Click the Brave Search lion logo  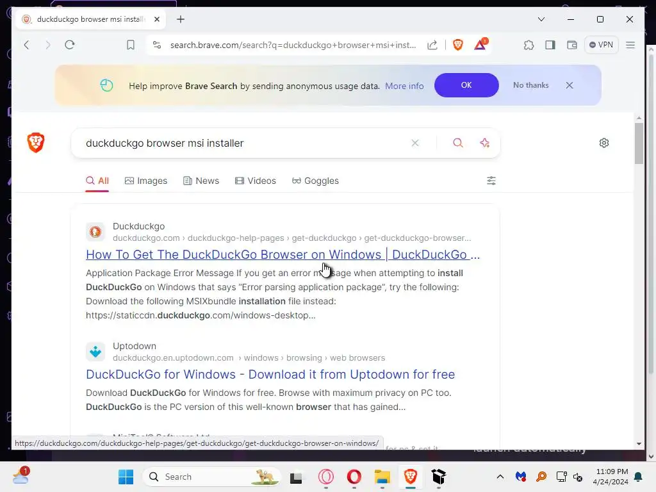click(36, 143)
